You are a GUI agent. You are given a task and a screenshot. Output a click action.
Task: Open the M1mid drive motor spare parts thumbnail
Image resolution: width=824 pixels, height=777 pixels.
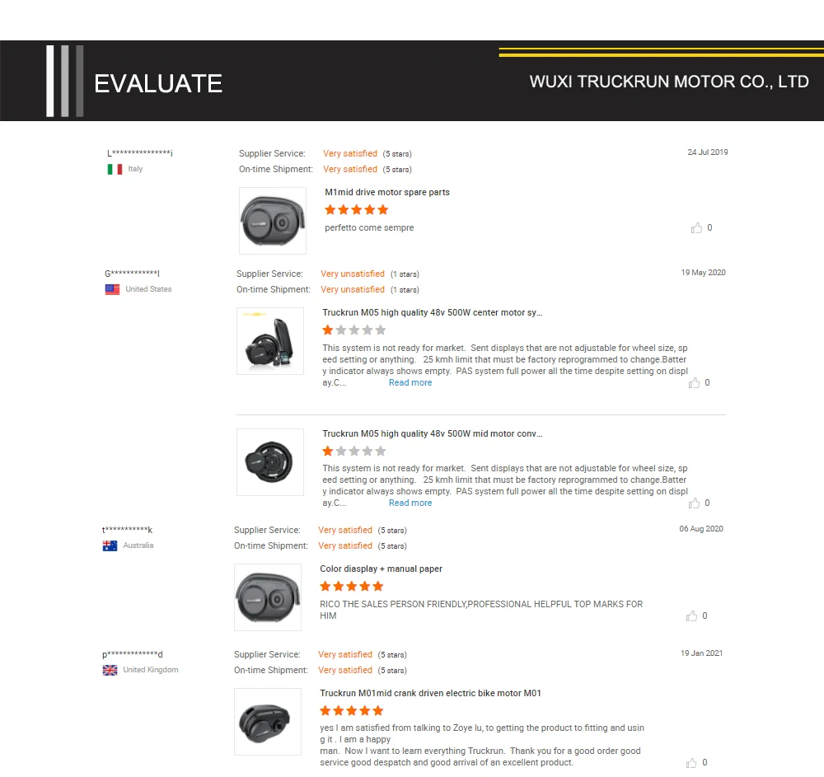(273, 221)
